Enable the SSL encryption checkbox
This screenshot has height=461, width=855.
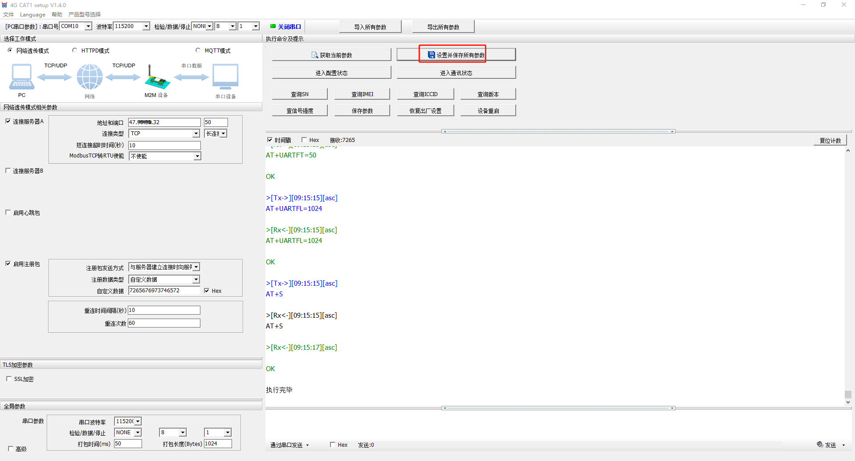coord(9,379)
